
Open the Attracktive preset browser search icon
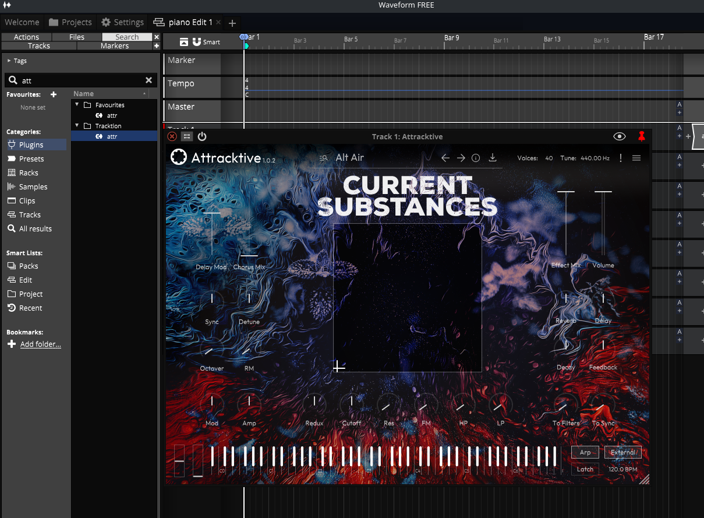click(324, 158)
